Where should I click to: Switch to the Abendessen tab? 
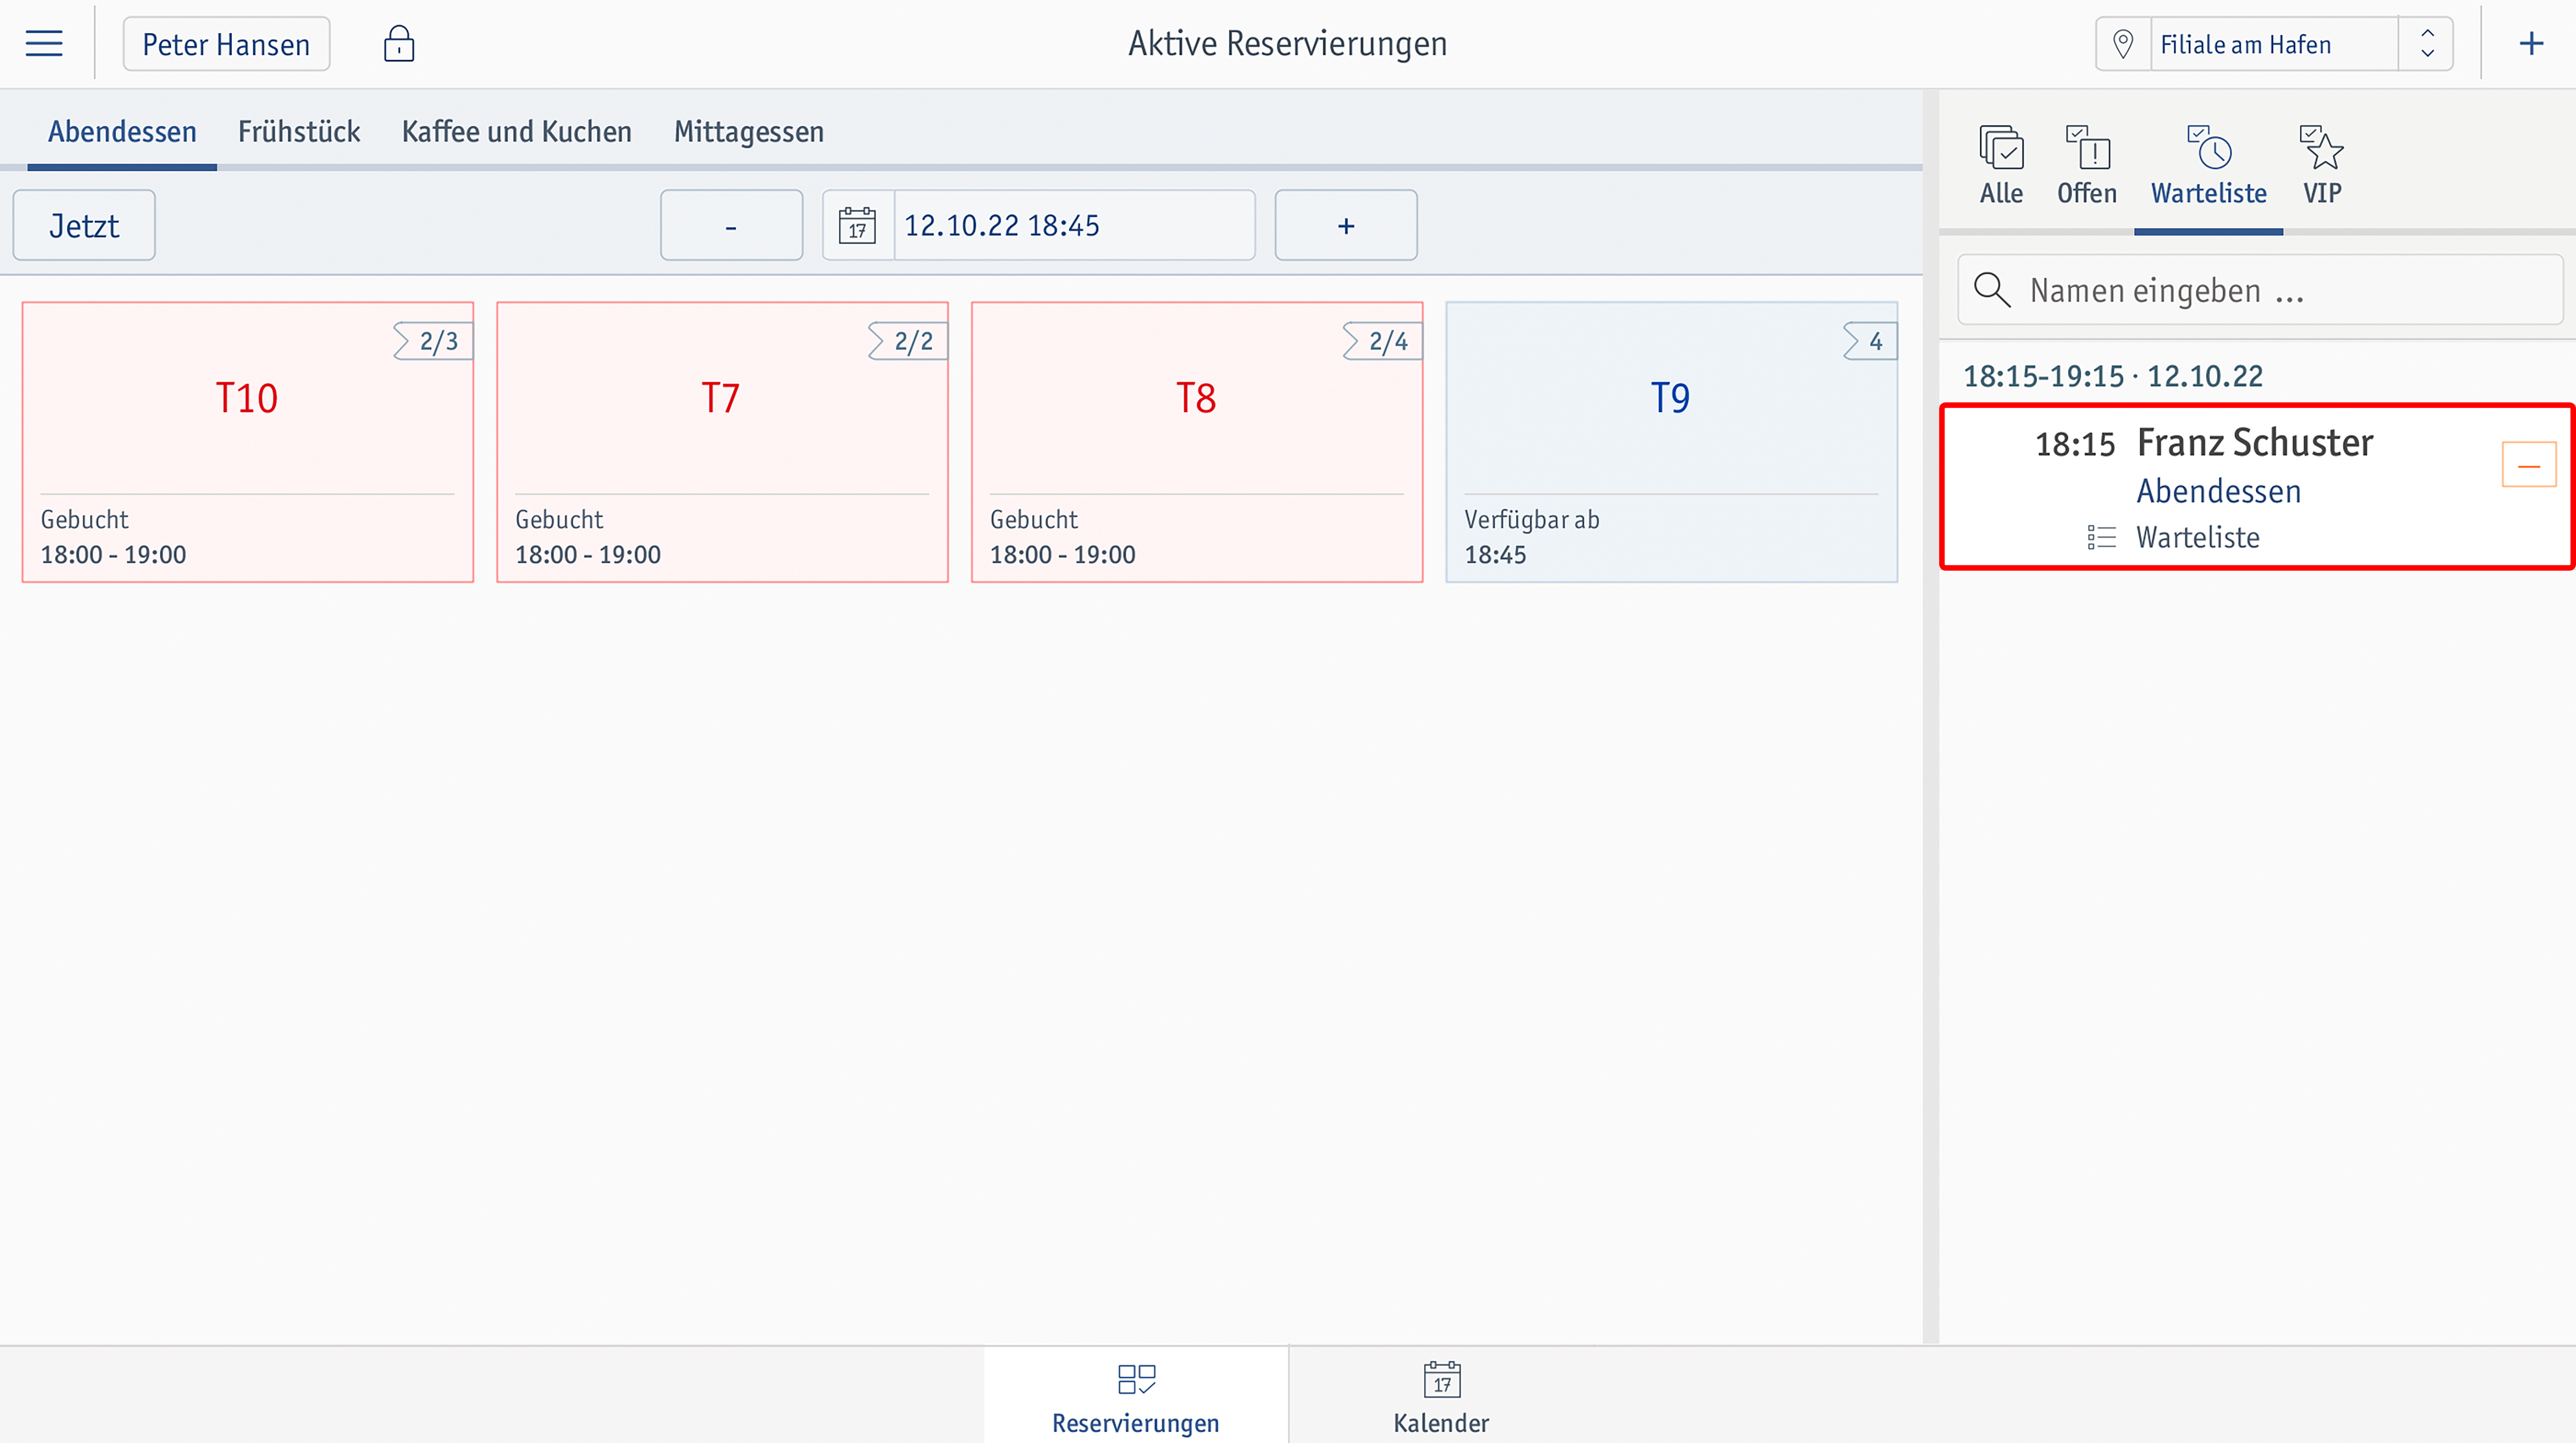[x=122, y=132]
